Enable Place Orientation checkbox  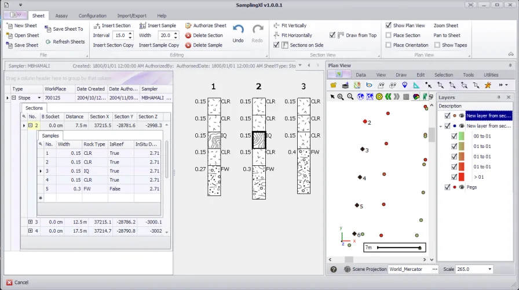tap(389, 45)
